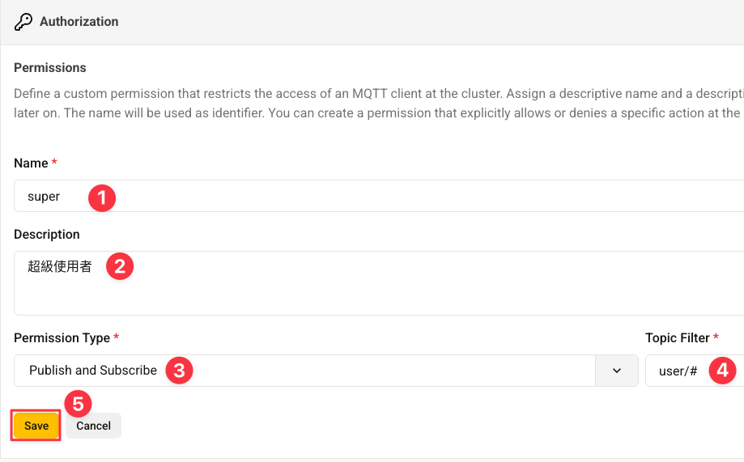Click the Topic Filter label

click(678, 337)
